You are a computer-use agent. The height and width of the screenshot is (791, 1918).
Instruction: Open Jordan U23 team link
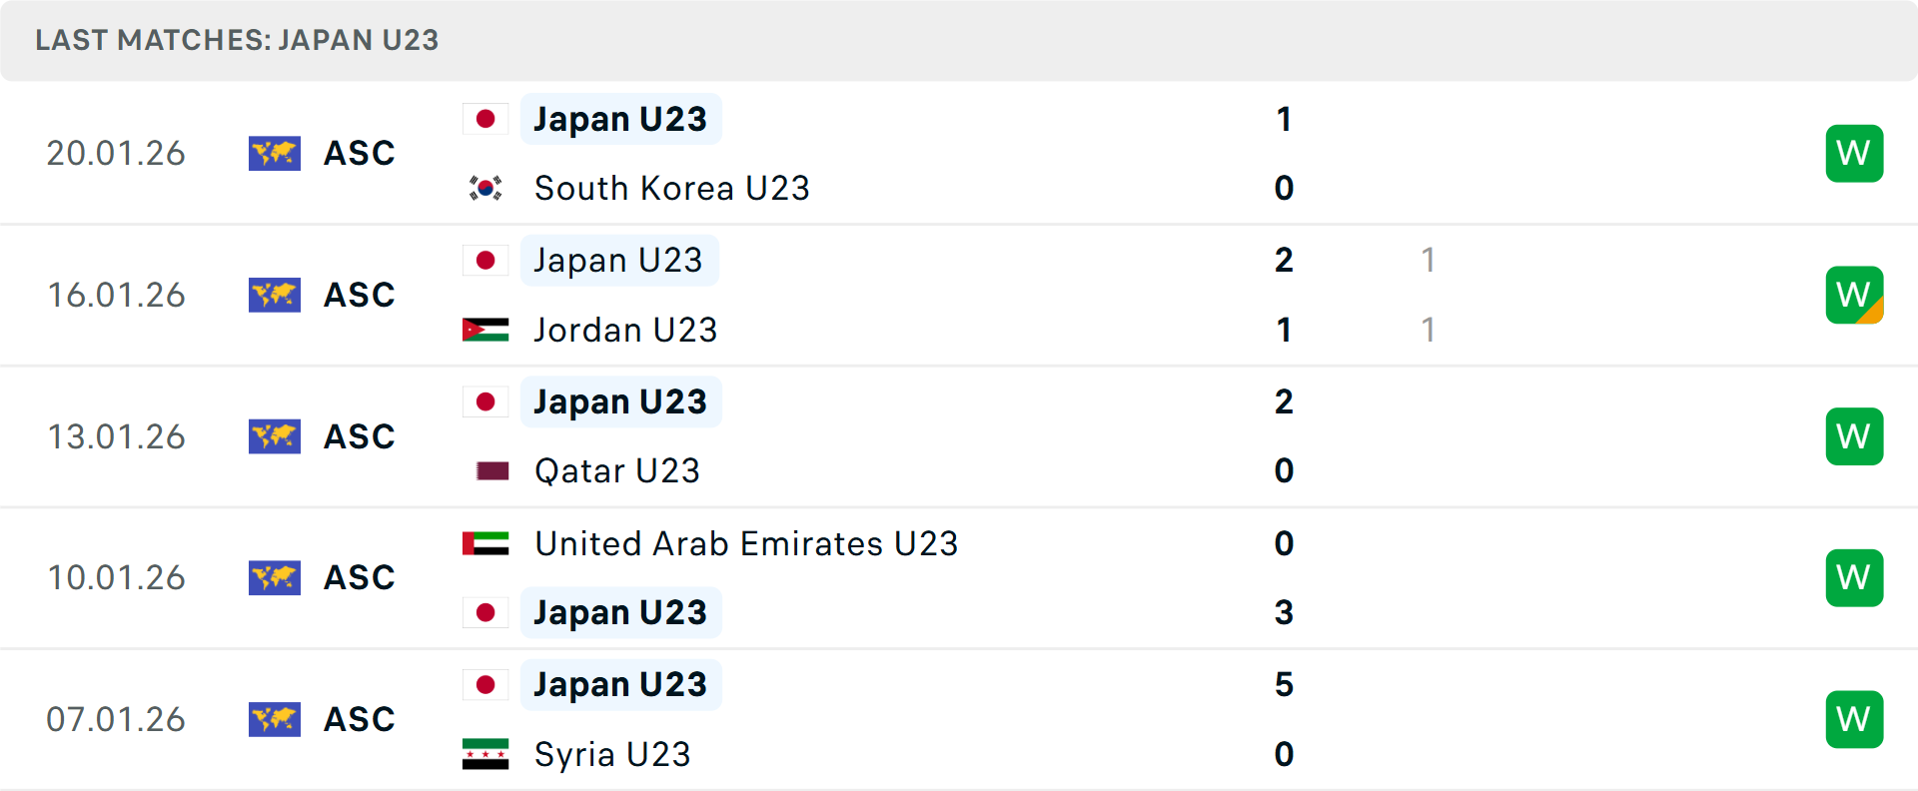(625, 330)
